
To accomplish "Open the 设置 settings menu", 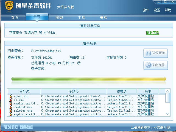I will (x=157, y=10).
